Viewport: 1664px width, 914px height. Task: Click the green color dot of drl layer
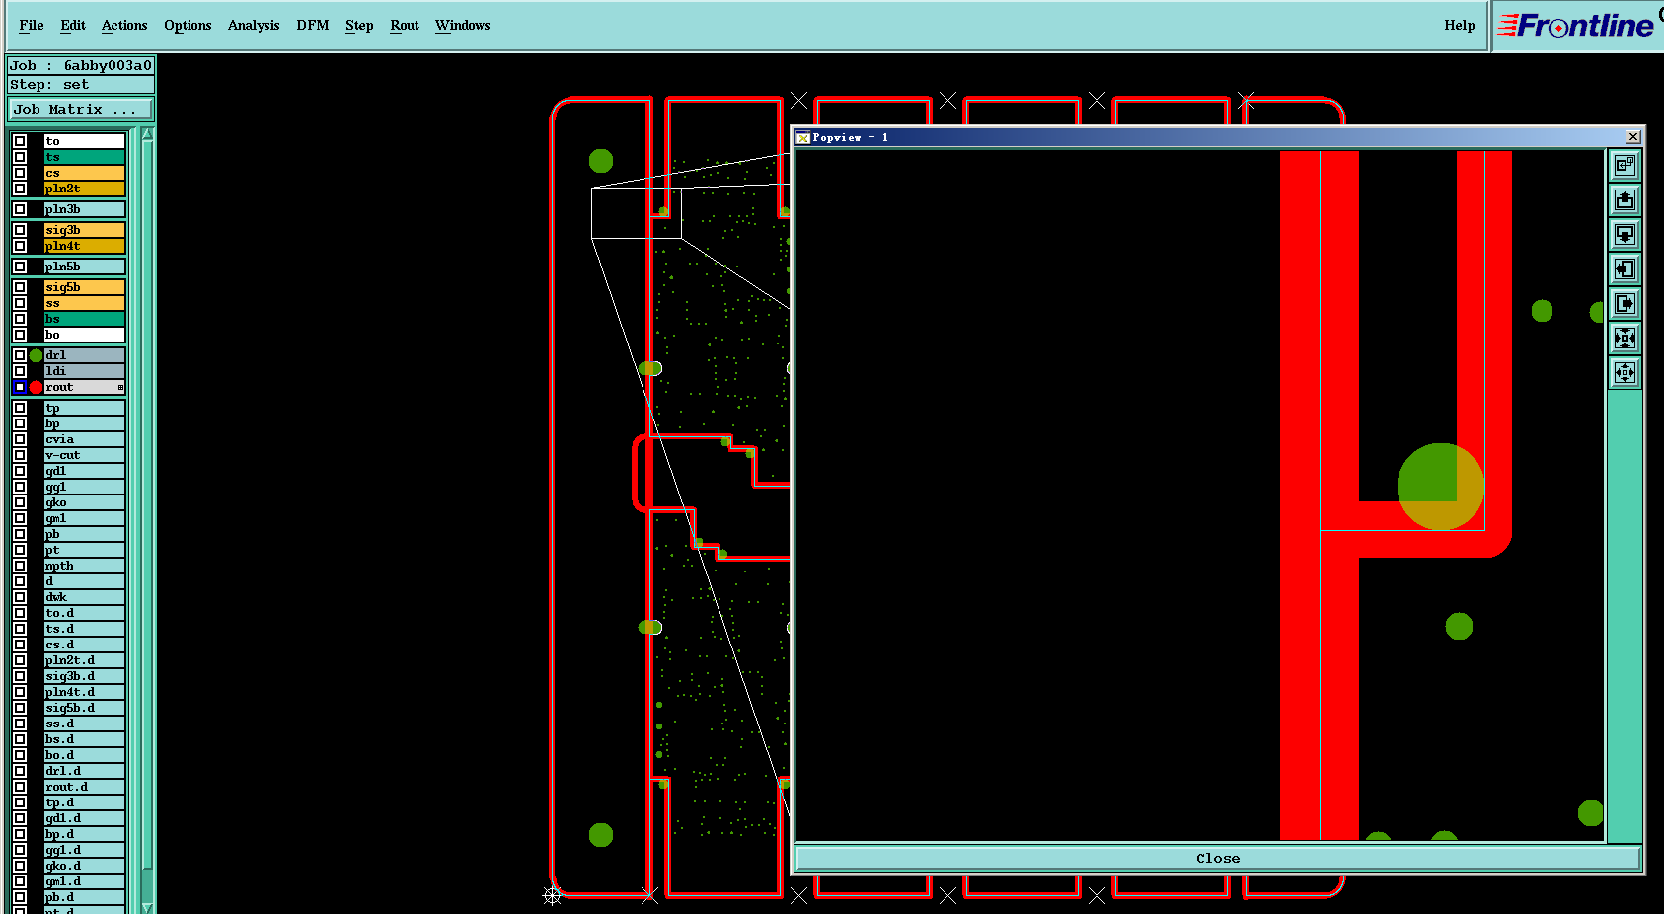(36, 355)
